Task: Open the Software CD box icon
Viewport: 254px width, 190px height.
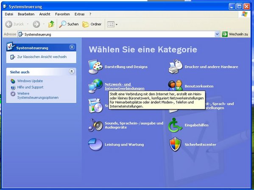Action: [x=95, y=106]
